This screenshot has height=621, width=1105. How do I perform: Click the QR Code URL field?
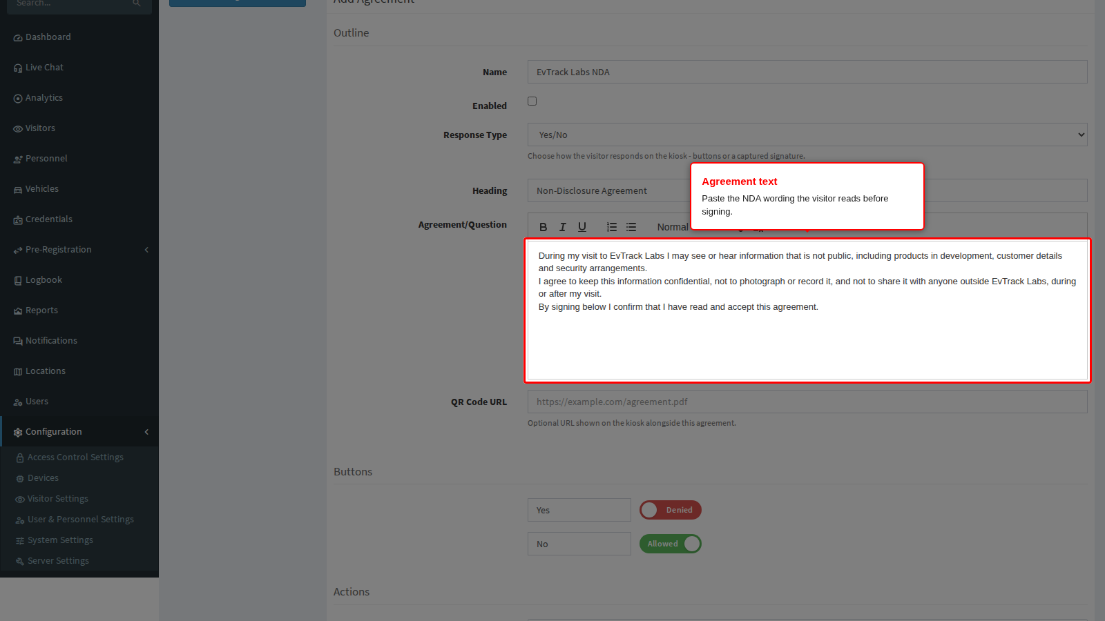pyautogui.click(x=807, y=402)
